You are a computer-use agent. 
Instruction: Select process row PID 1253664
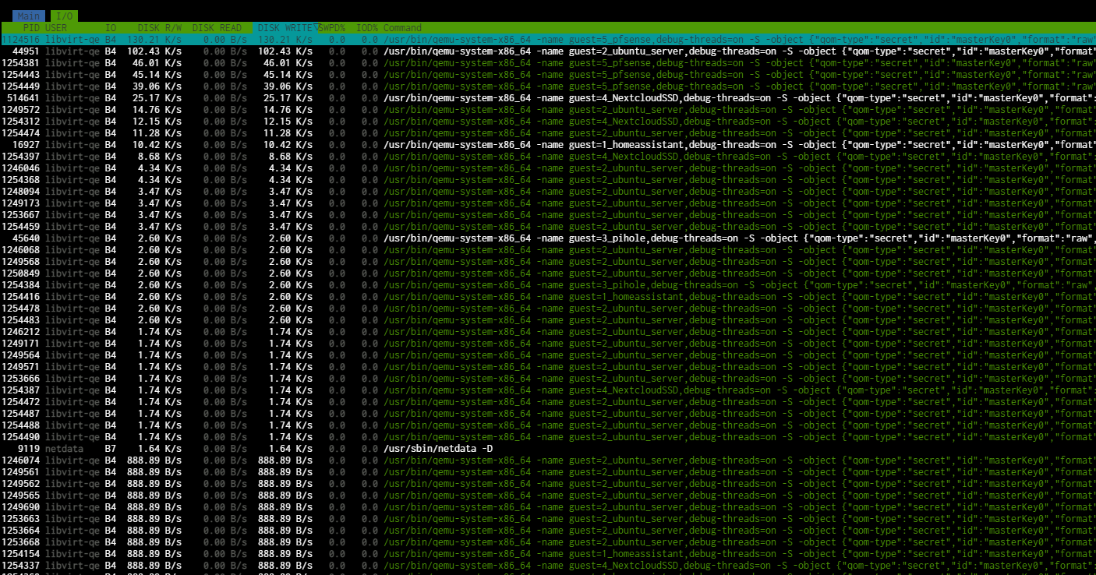tap(548, 531)
